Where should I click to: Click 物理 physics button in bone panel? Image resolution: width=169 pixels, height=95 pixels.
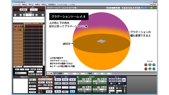click(72, 92)
